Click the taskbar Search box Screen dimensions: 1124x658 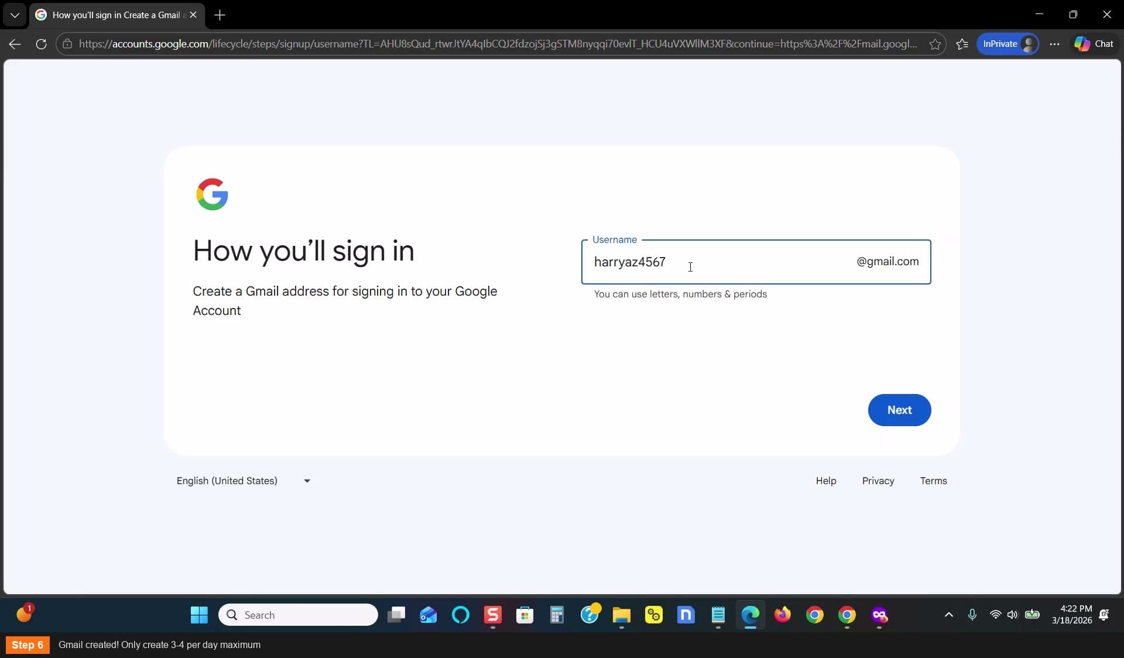point(298,615)
